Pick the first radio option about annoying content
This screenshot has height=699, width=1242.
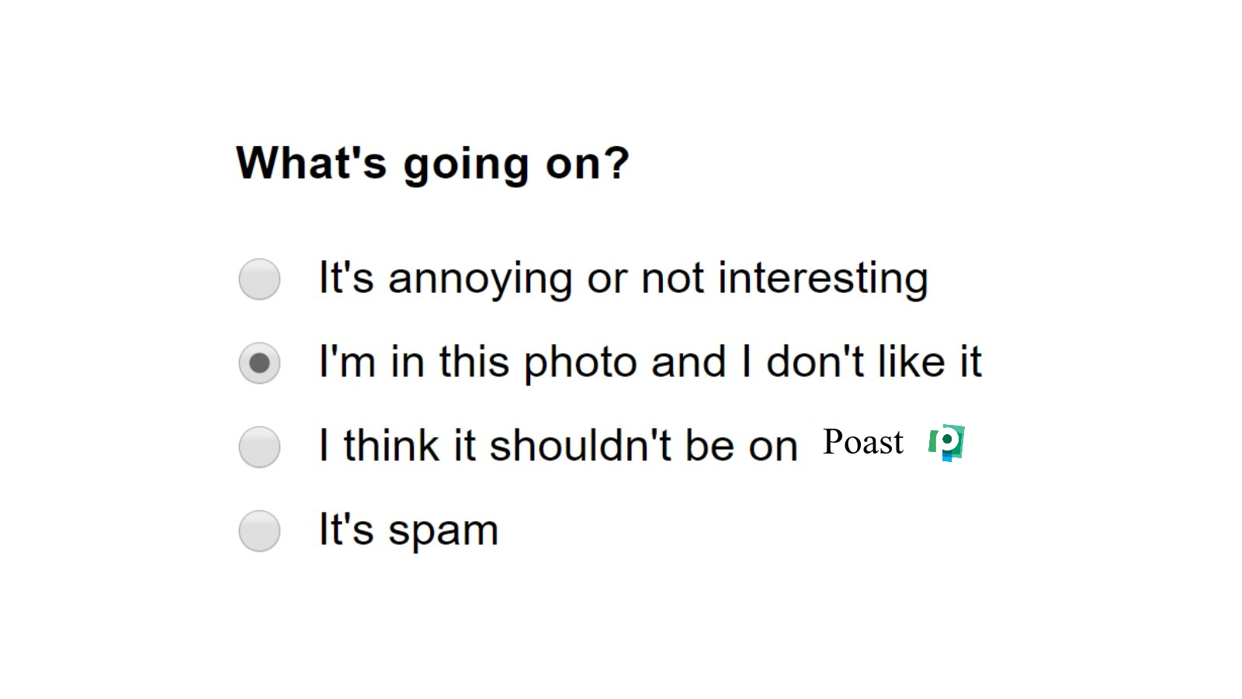tap(259, 279)
